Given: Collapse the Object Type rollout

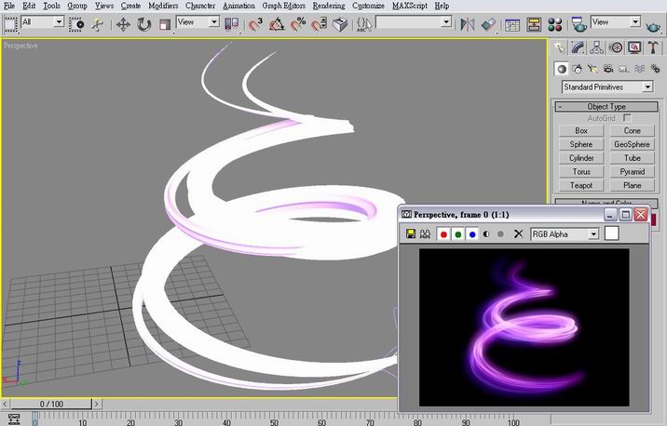Looking at the screenshot, I should (x=606, y=107).
